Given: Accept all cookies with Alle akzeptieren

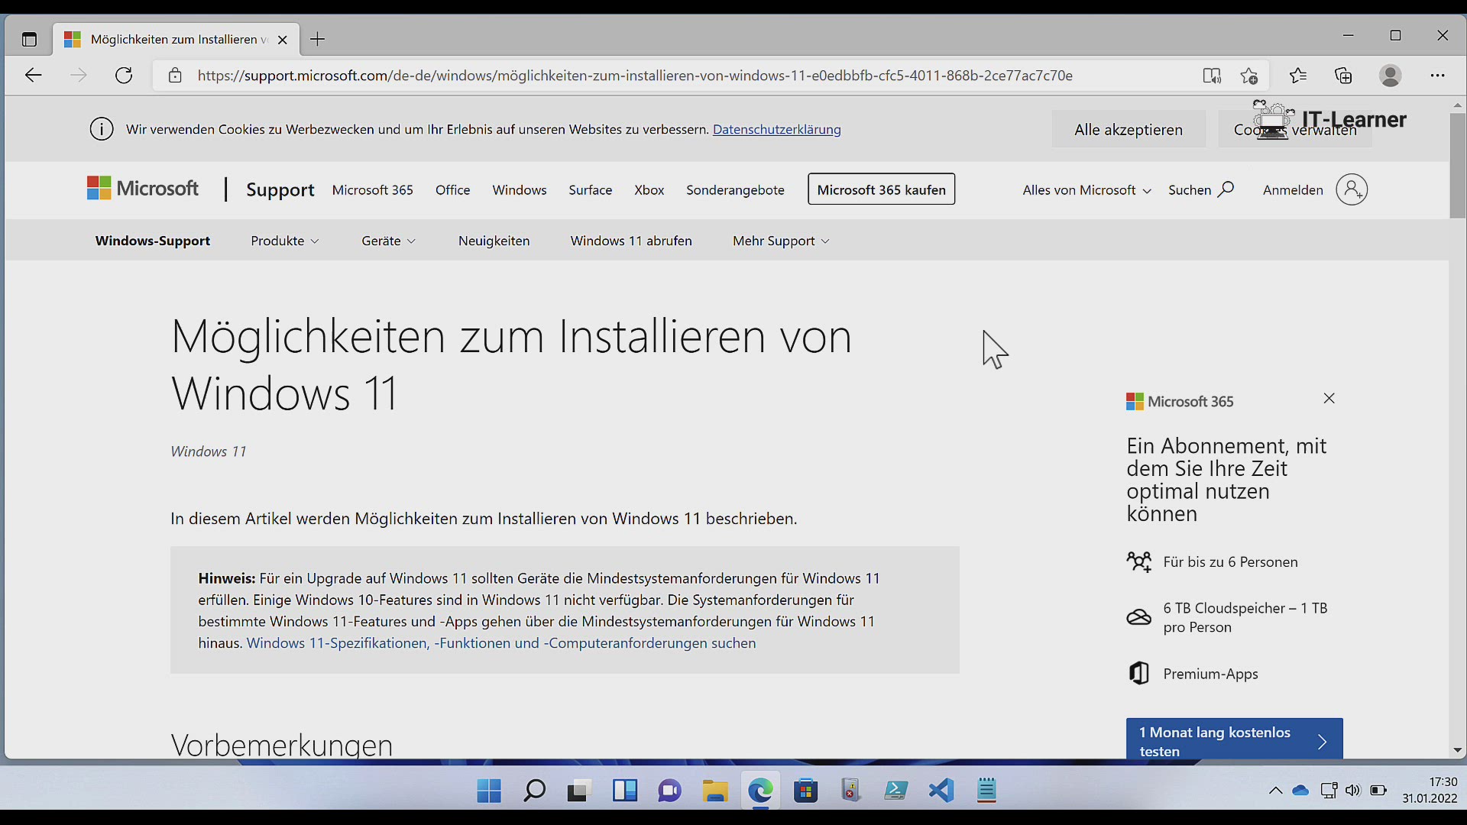Looking at the screenshot, I should click(x=1129, y=129).
